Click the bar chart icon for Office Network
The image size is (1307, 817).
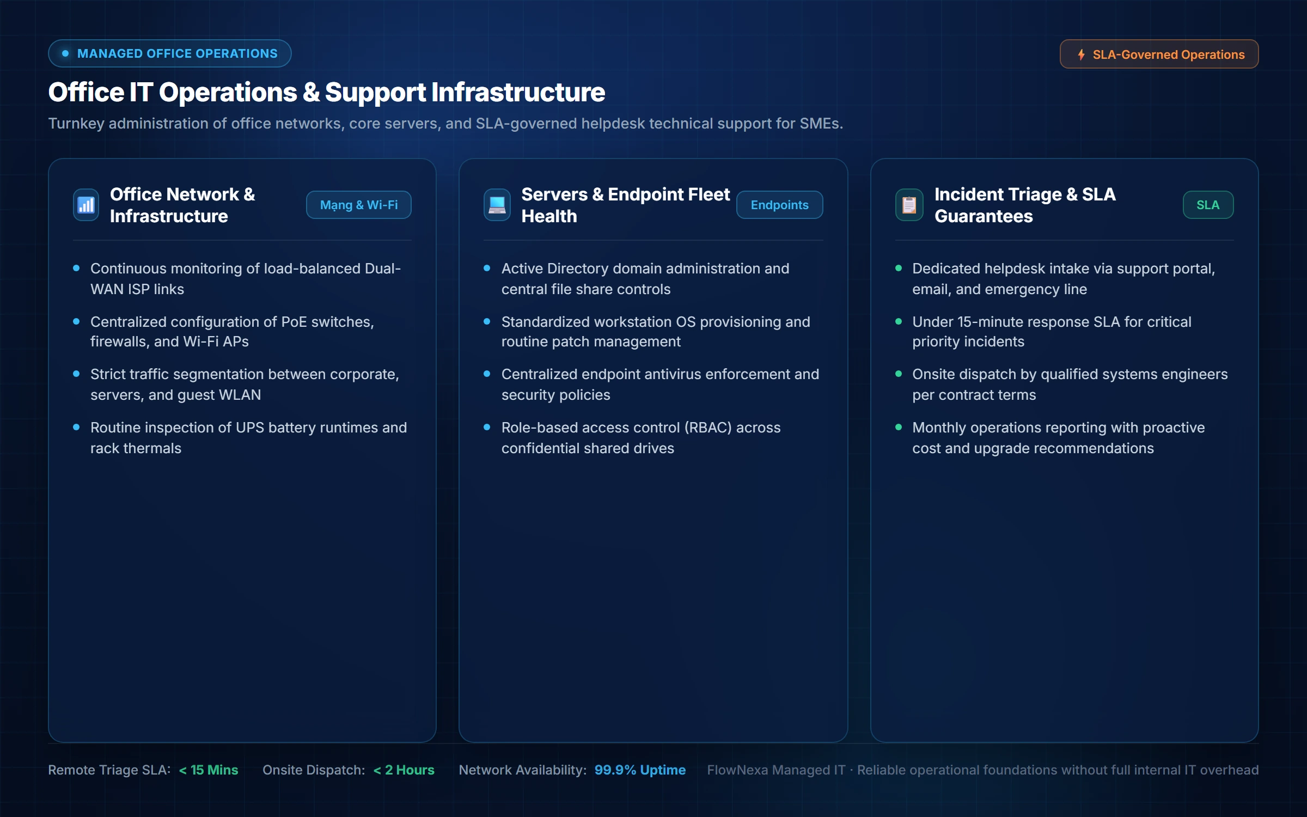pos(86,205)
